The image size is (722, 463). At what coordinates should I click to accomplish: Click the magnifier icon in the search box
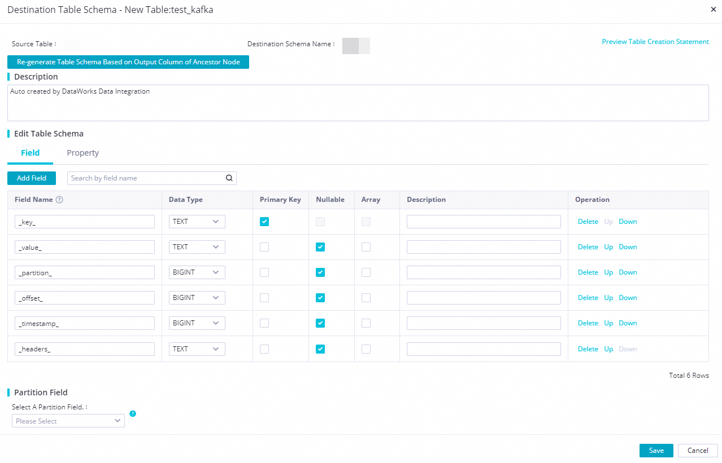tap(229, 178)
